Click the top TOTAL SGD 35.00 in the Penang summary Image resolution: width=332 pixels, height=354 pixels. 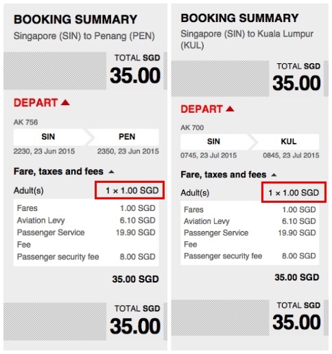click(135, 69)
